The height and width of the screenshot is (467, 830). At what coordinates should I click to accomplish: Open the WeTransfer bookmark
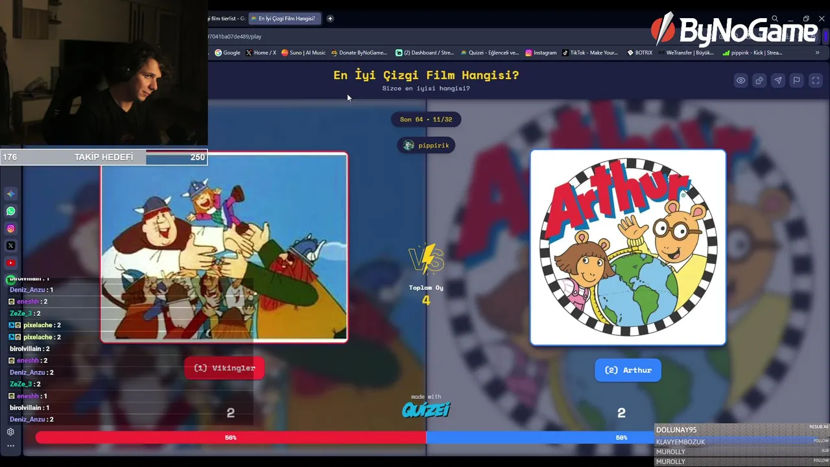(685, 53)
